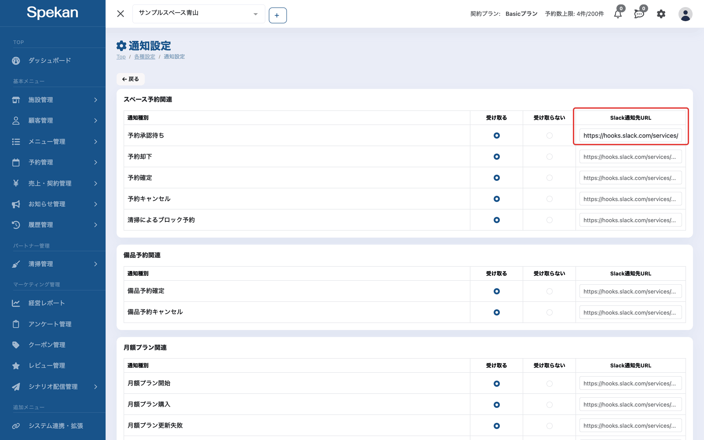Click the Spekan logo

(52, 13)
